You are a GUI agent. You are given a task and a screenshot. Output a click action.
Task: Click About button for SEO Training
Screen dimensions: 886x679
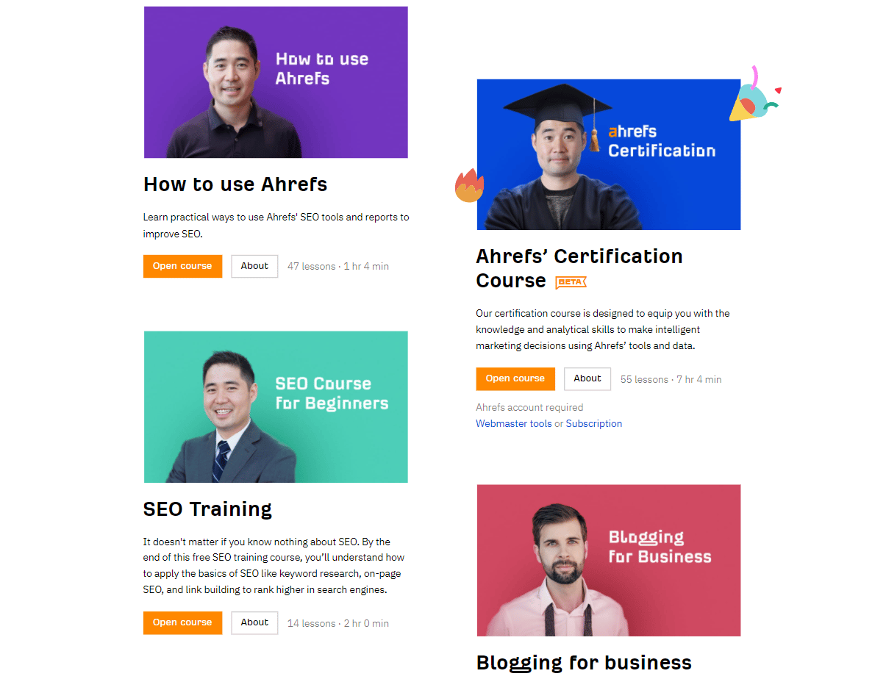[x=254, y=623]
